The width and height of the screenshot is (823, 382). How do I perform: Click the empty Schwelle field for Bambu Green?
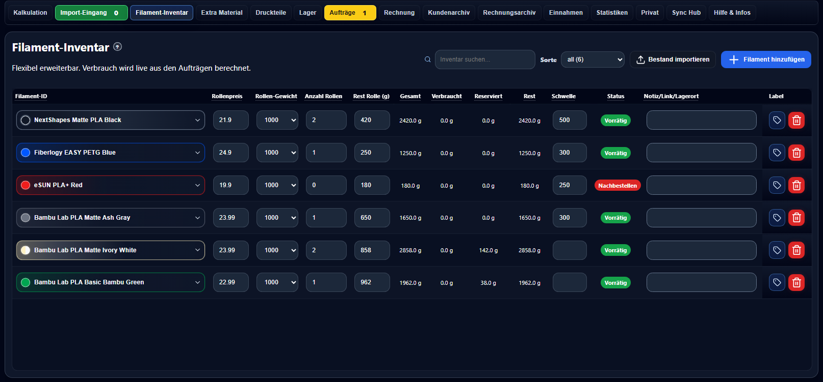[x=570, y=282]
